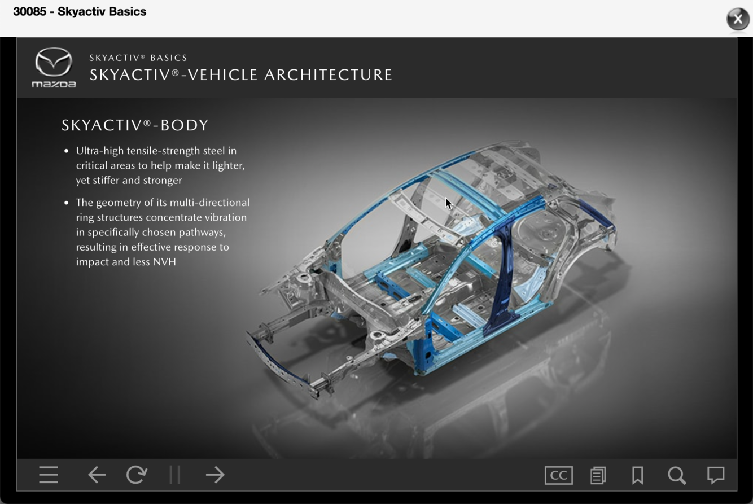This screenshot has width=753, height=504.
Task: Toggle closed captions with CC button
Action: coord(558,475)
